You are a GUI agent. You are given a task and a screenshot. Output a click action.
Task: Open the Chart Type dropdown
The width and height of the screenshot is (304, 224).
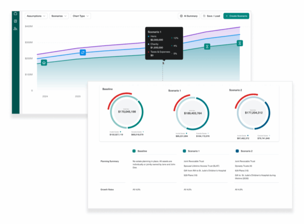click(x=81, y=16)
